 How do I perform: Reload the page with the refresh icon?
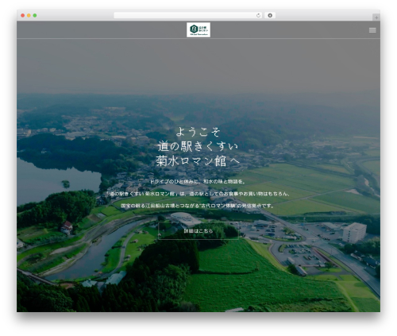click(x=258, y=16)
